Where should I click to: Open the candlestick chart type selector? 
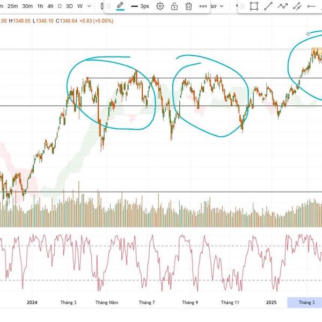[x=102, y=6]
